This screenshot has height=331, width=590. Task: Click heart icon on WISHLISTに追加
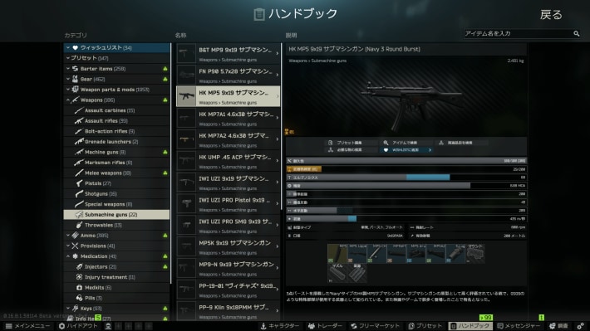(x=386, y=150)
